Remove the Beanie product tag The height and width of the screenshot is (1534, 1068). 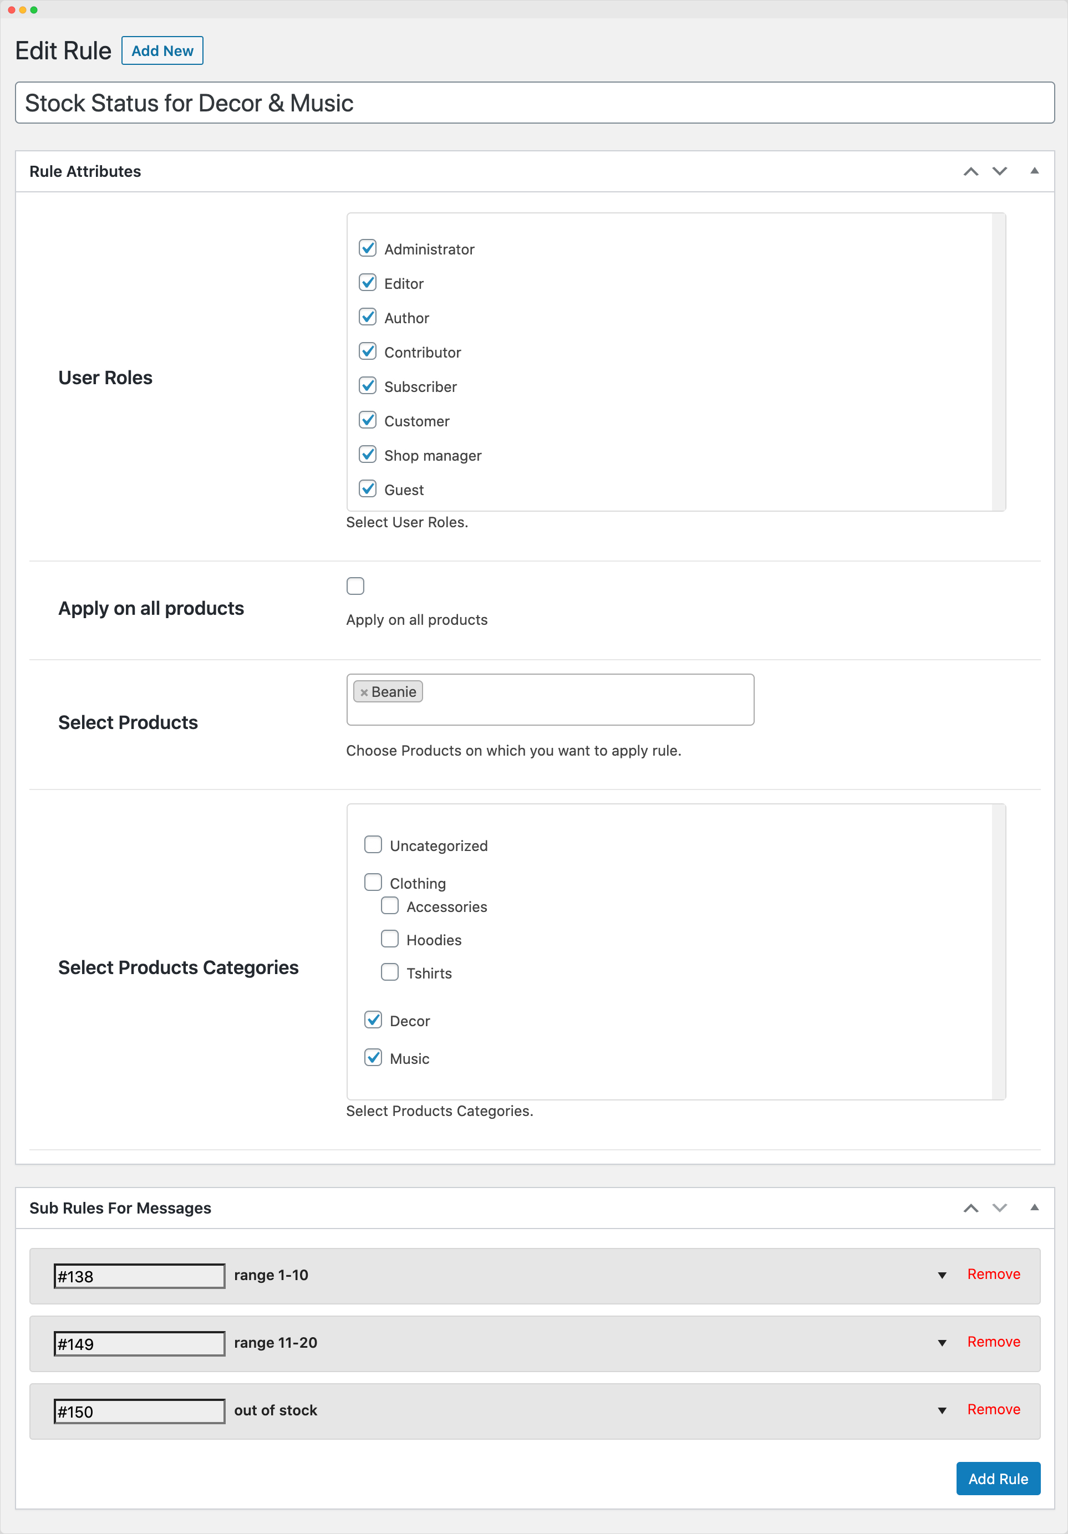[364, 691]
